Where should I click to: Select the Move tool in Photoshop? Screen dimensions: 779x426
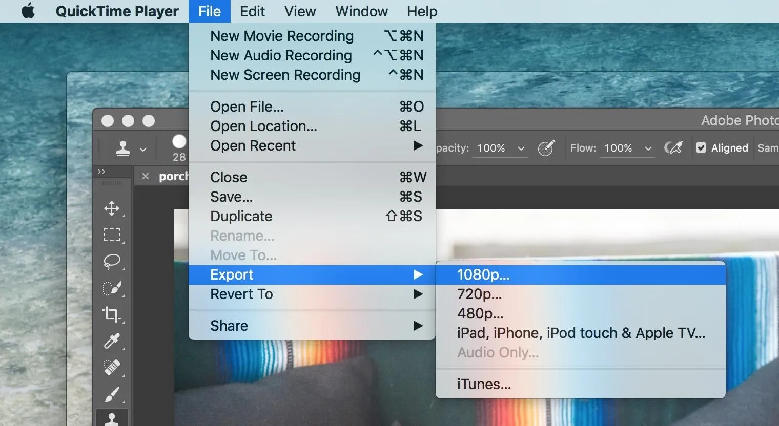pos(112,208)
